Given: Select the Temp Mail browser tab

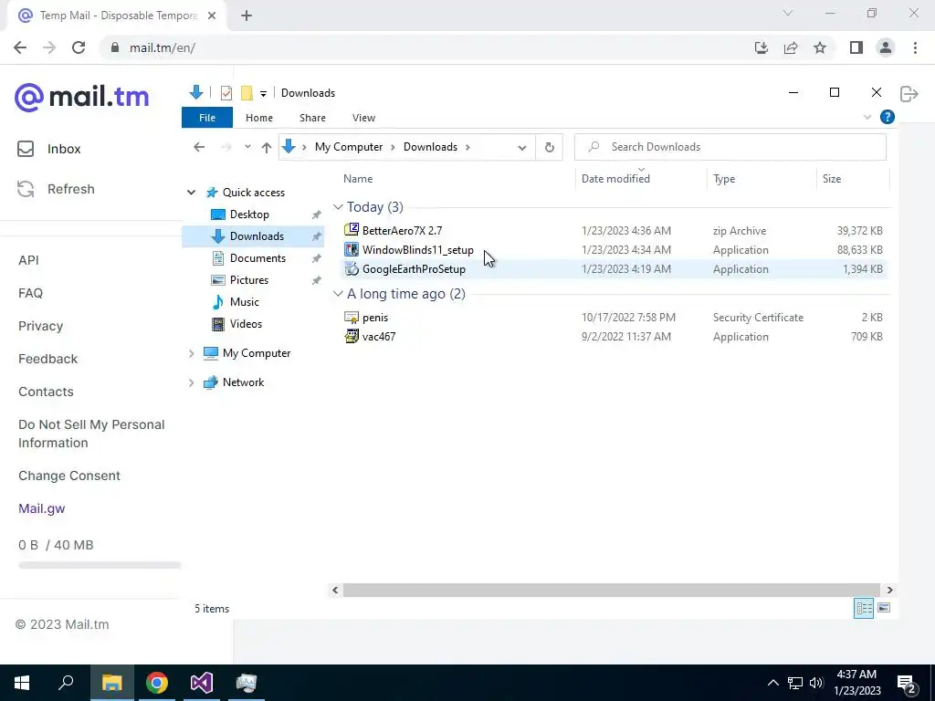Looking at the screenshot, I should pos(118,16).
